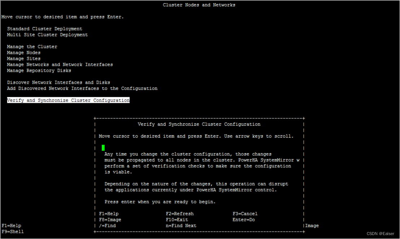Click the green cursor block in dialog
Image resolution: width=400 pixels, height=239 pixels.
tap(103, 148)
